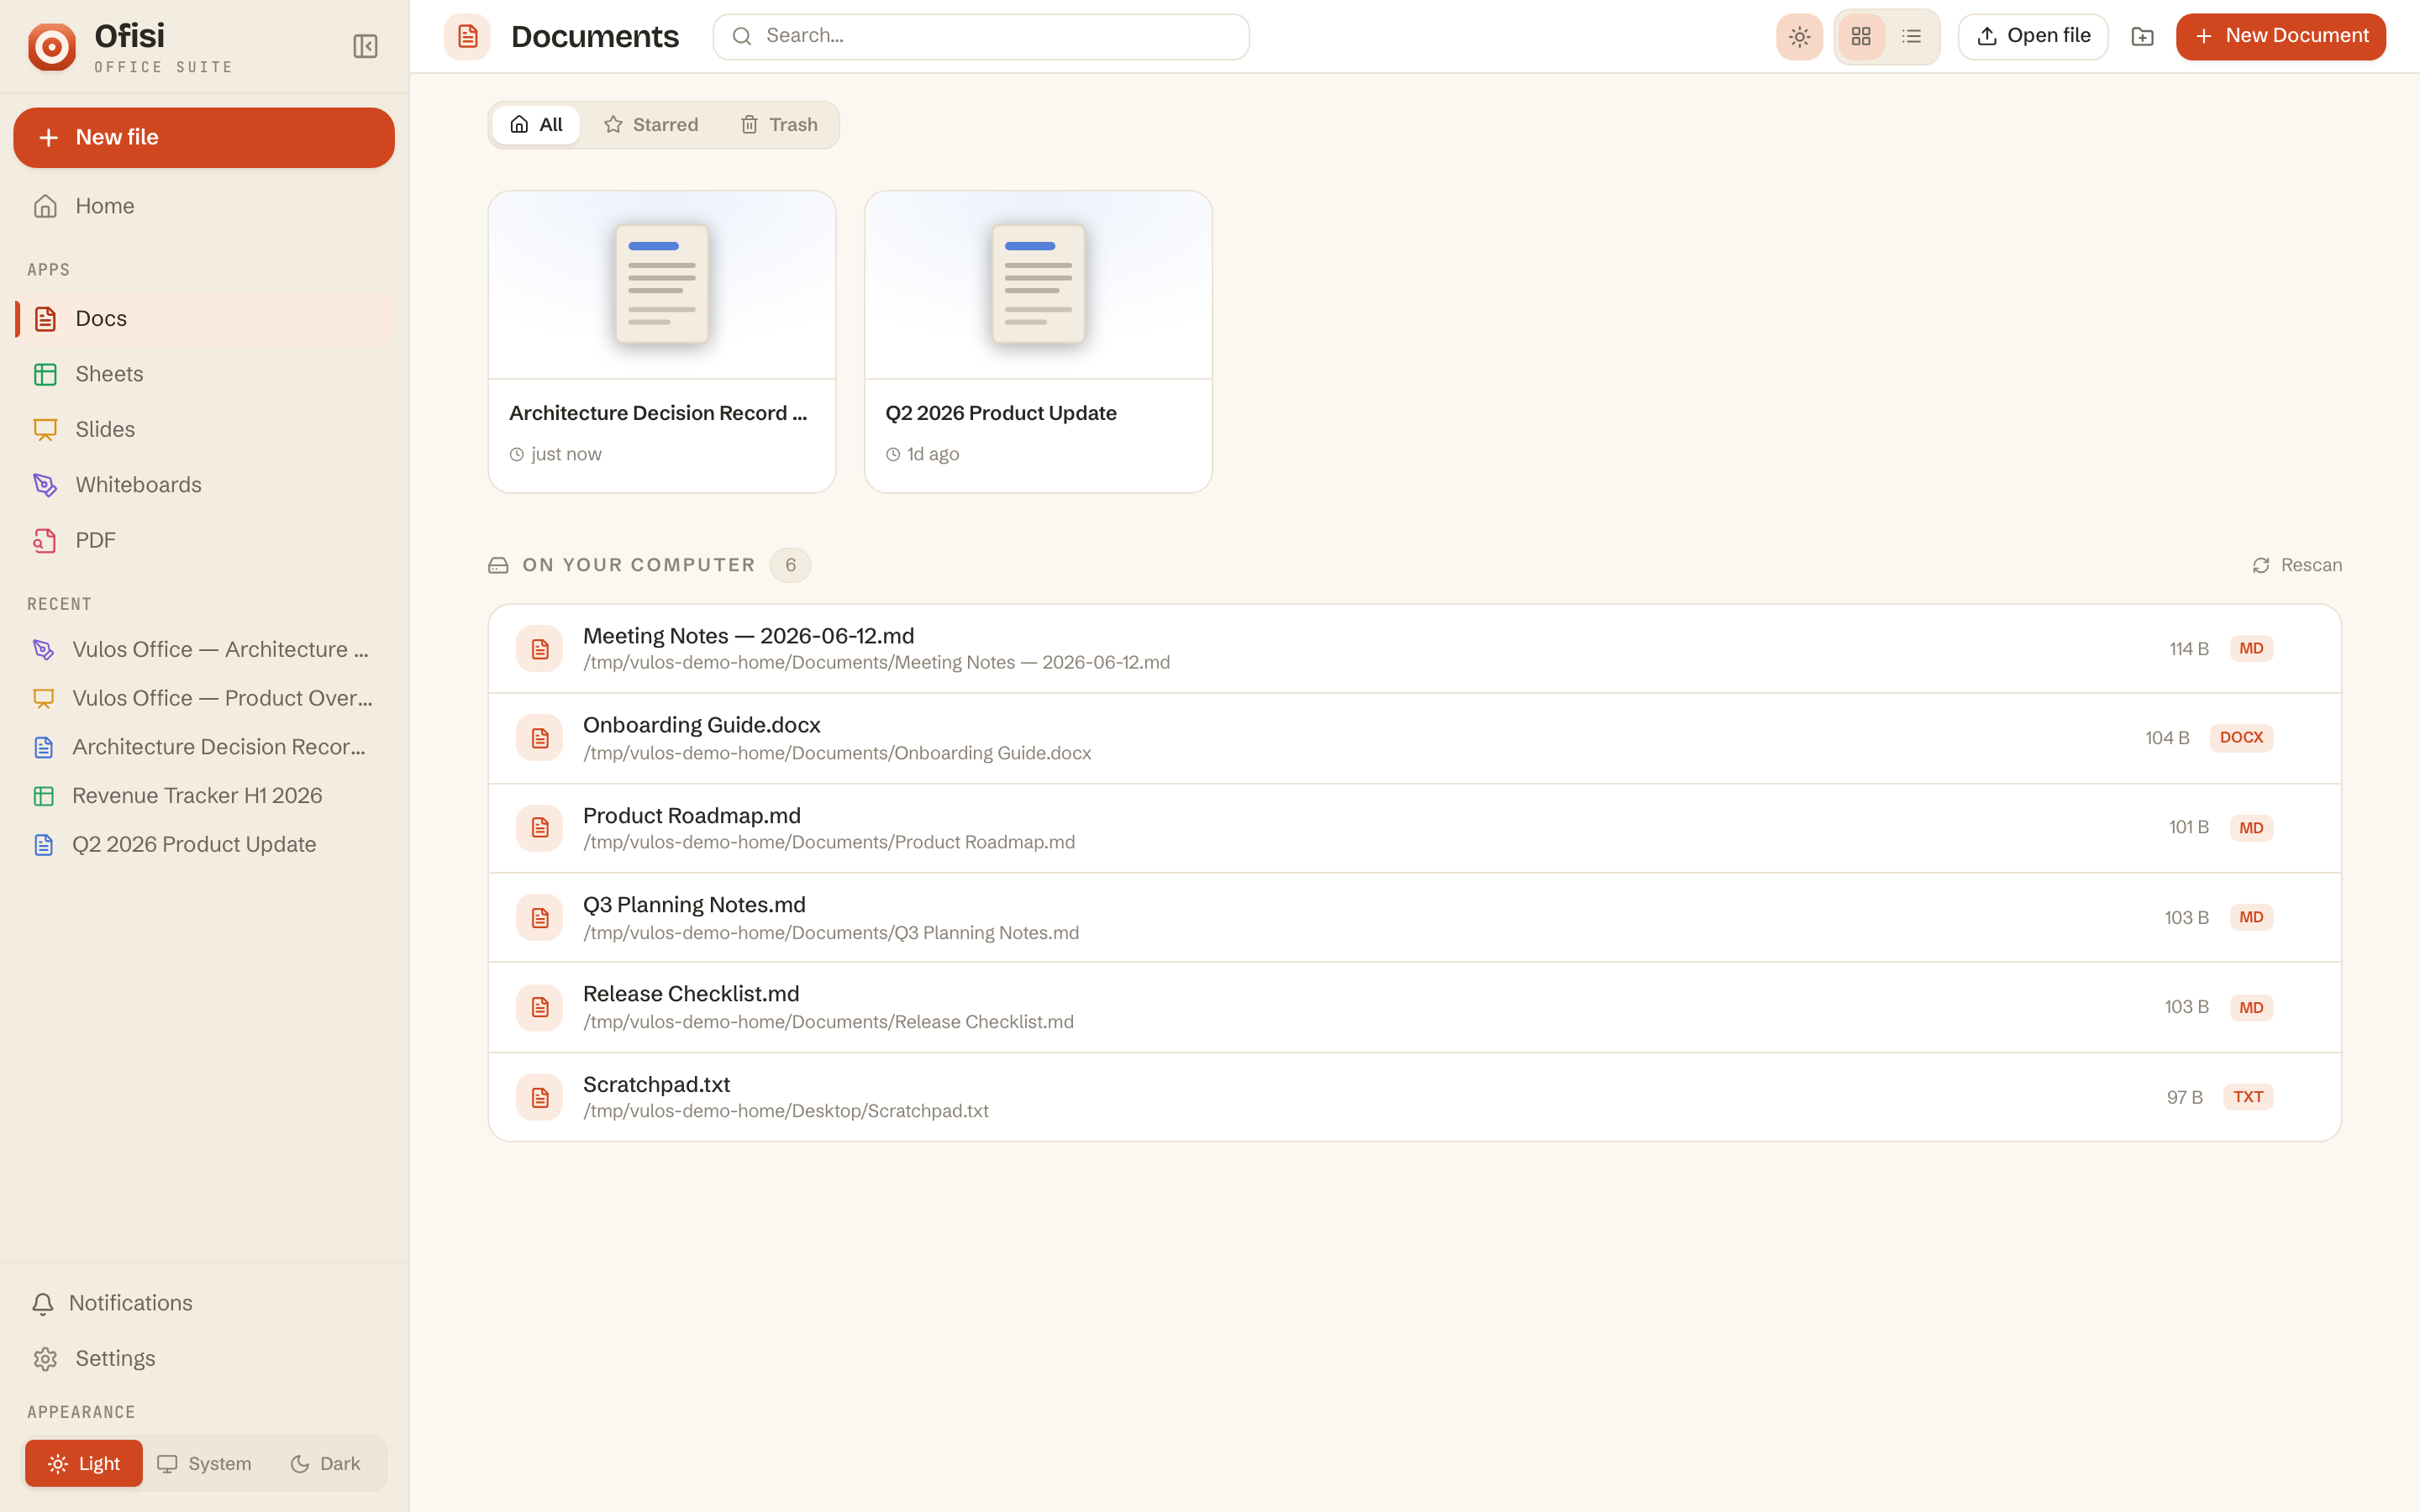The width and height of the screenshot is (2420, 1512).
Task: Open recent Vulos Office — Product Overview slides
Action: [204, 699]
